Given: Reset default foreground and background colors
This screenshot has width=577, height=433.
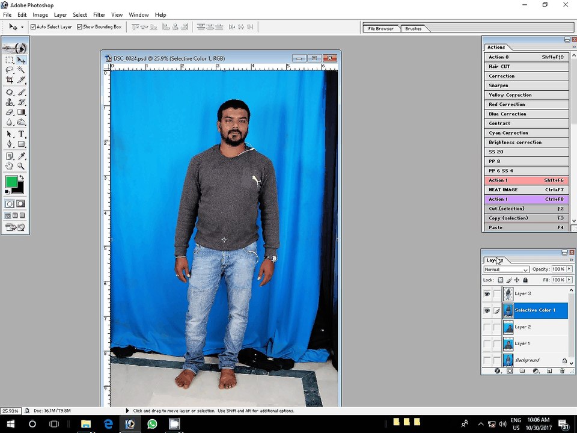Looking at the screenshot, I should [7, 192].
